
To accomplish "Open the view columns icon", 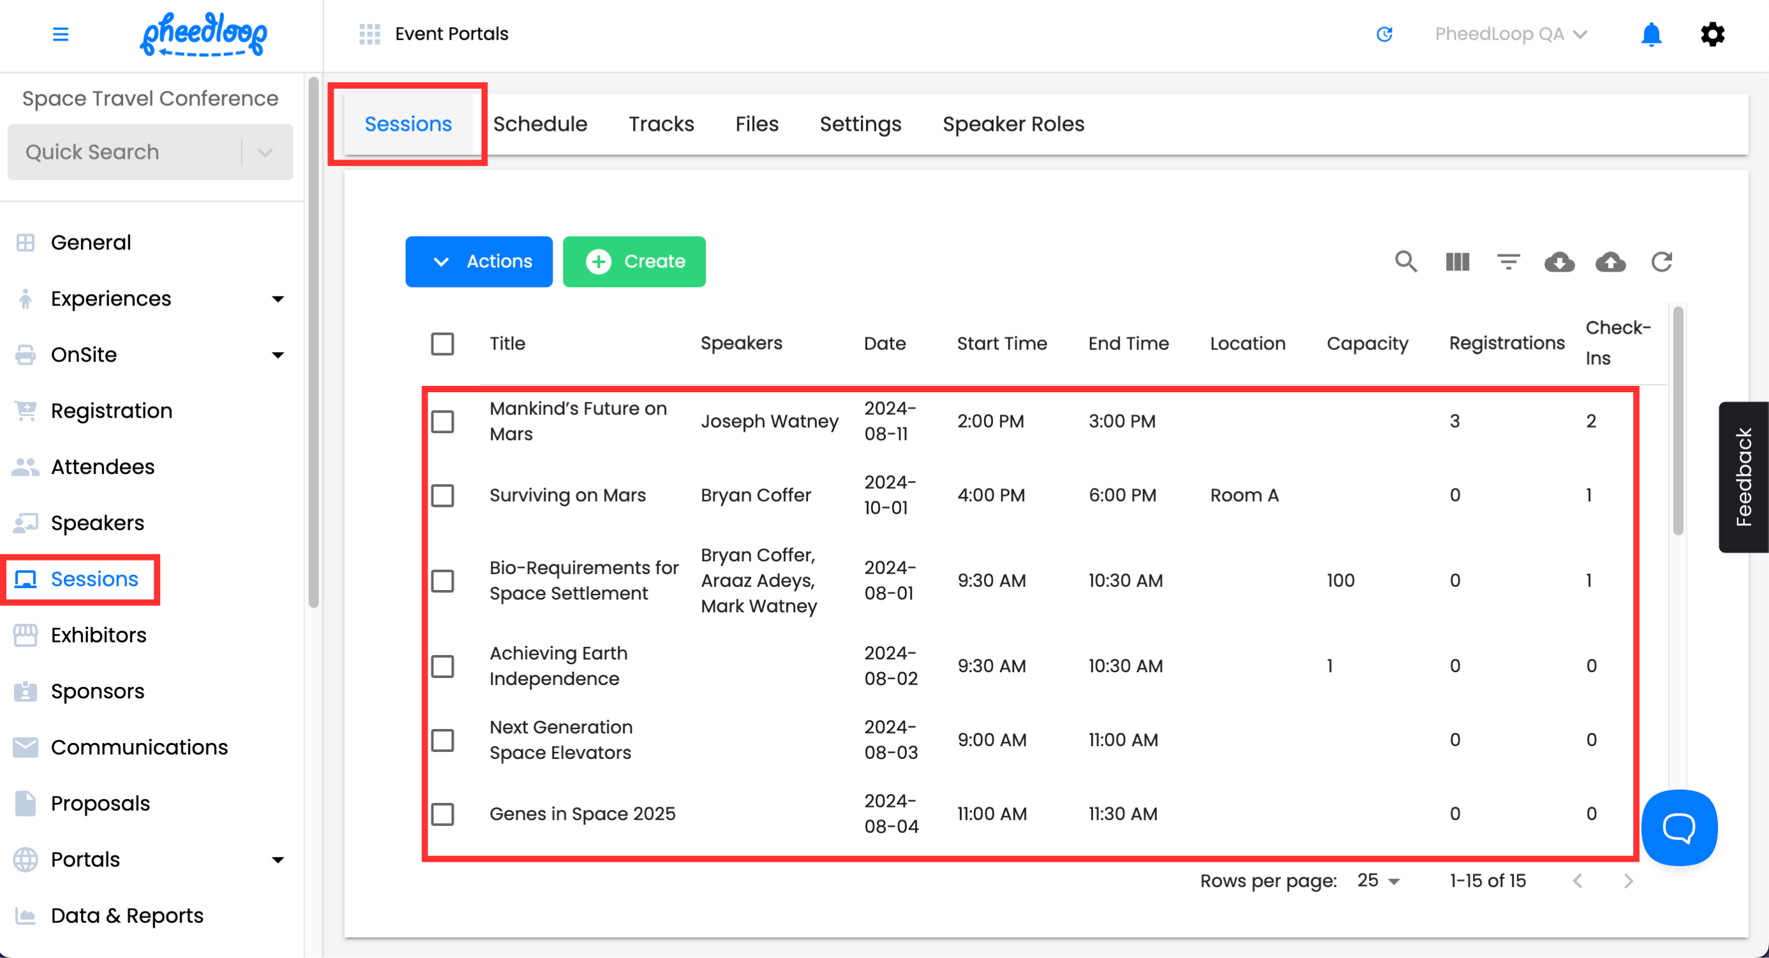I will 1456,262.
